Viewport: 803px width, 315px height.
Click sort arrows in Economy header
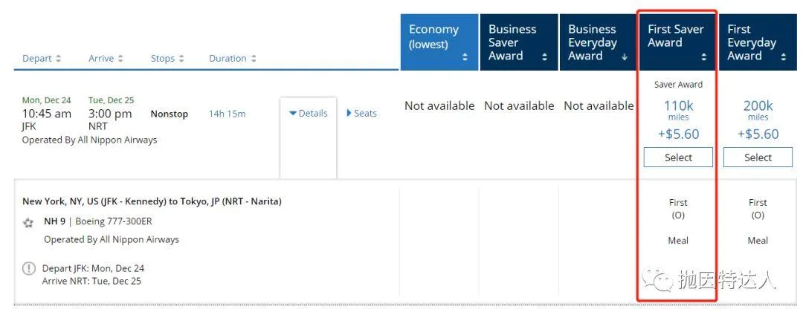[x=465, y=57]
